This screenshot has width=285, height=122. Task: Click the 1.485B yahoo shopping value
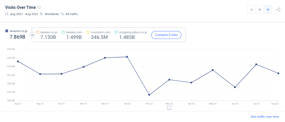click(127, 37)
